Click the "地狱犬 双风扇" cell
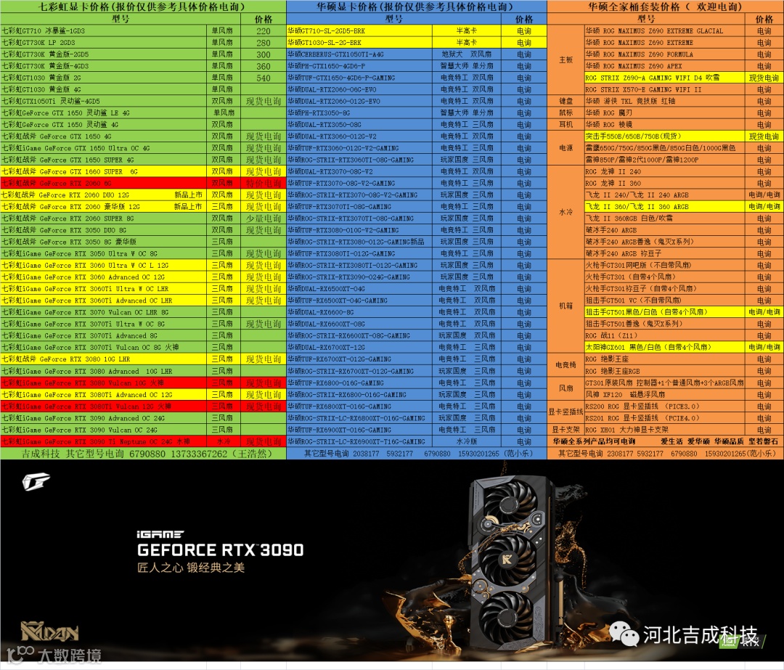Screen dimensions: 784x670 pos(467,54)
